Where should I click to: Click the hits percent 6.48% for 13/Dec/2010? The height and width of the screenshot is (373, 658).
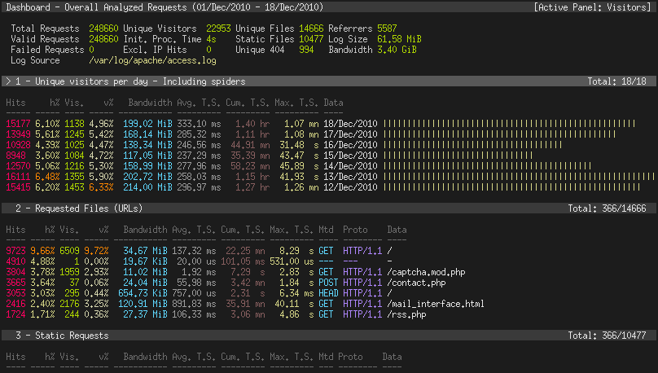pos(47,177)
